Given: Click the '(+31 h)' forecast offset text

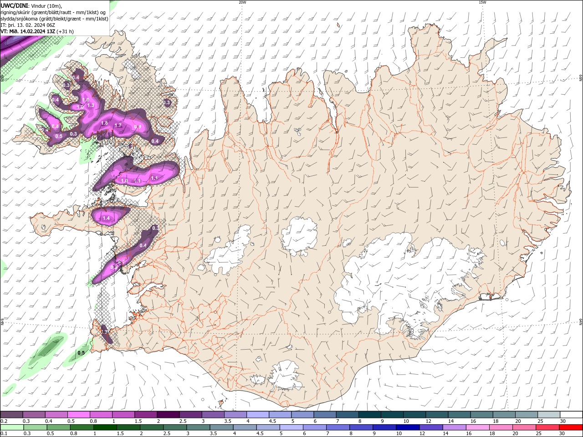Looking at the screenshot, I should tap(65, 31).
